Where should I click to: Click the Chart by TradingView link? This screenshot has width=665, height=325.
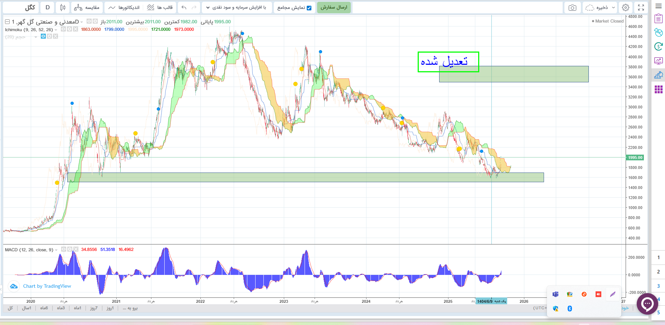coord(47,286)
